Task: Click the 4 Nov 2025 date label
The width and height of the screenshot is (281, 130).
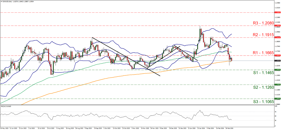Action: point(135,128)
